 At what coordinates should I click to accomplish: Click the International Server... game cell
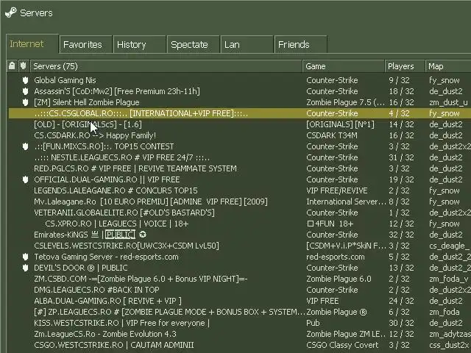pos(346,202)
